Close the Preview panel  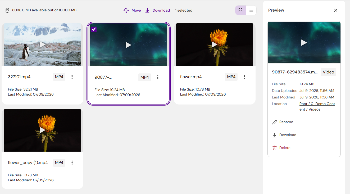336,10
